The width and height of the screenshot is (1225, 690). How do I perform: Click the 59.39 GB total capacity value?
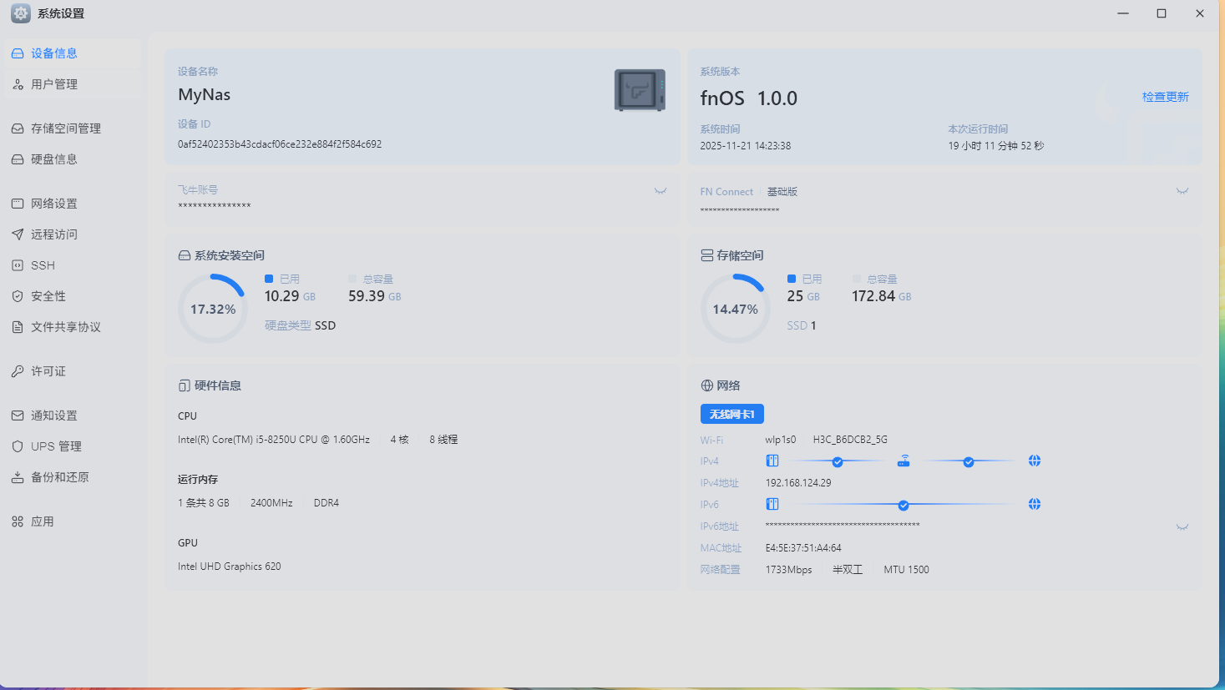[x=375, y=296]
